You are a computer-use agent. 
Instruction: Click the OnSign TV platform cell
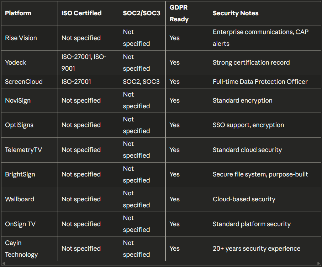20,224
